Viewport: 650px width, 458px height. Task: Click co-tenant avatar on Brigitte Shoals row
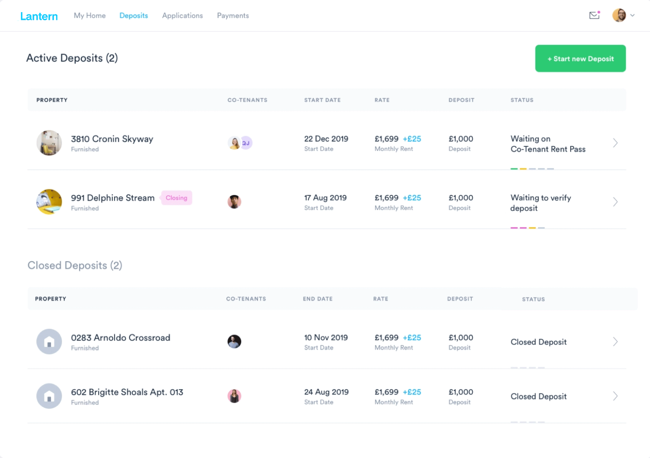pyautogui.click(x=234, y=396)
